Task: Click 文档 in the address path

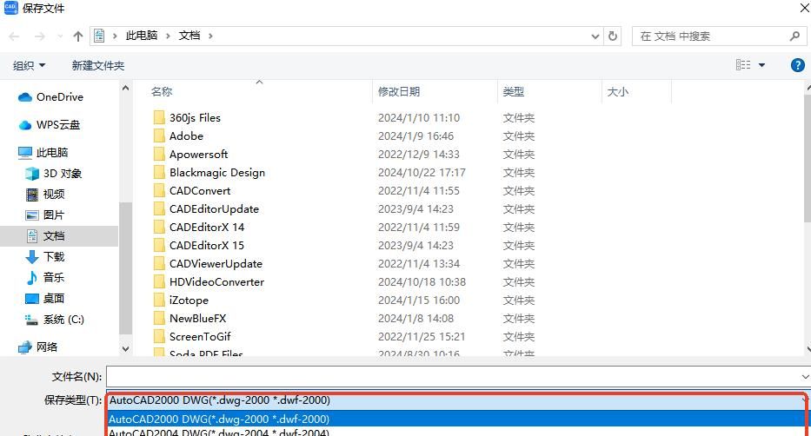Action: pos(189,36)
